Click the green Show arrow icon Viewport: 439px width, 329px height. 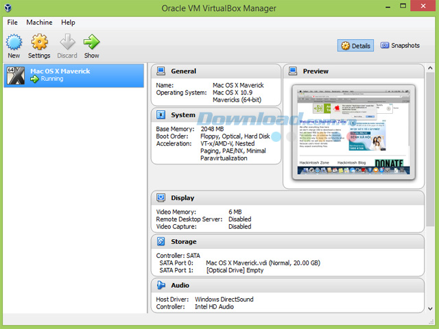tap(91, 42)
